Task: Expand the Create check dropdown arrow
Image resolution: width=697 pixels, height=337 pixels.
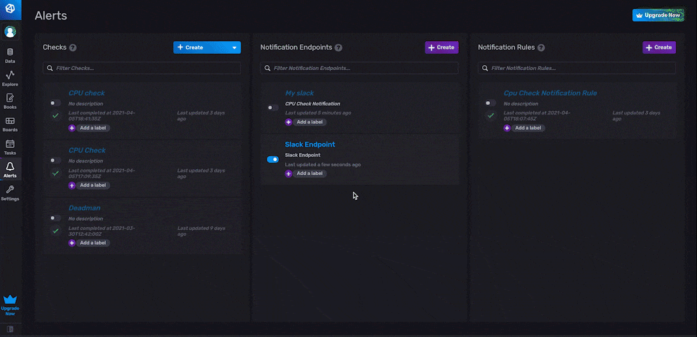Action: tap(234, 47)
